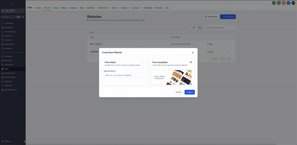297x145 pixels.
Task: Click the New Website button
Action: coord(228,17)
